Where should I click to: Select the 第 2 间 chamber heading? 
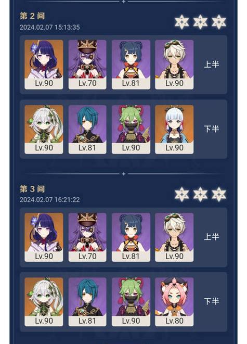[32, 16]
